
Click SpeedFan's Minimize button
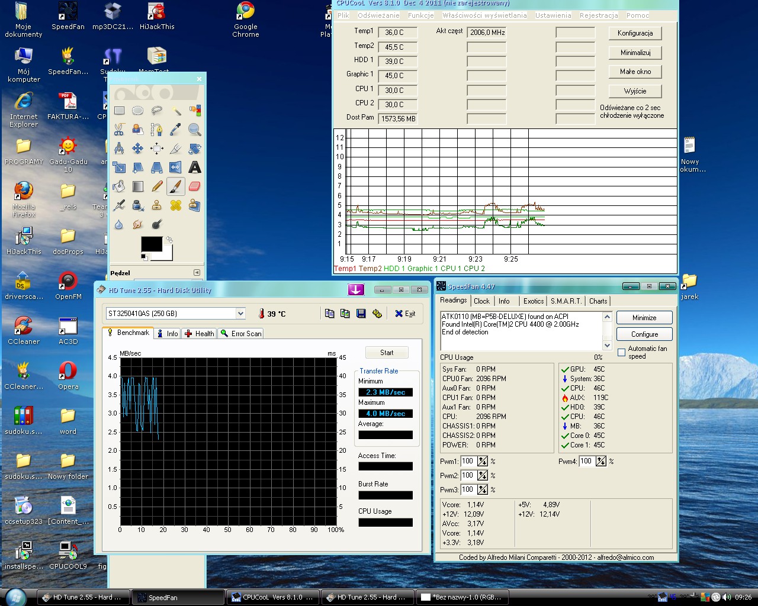click(x=644, y=318)
